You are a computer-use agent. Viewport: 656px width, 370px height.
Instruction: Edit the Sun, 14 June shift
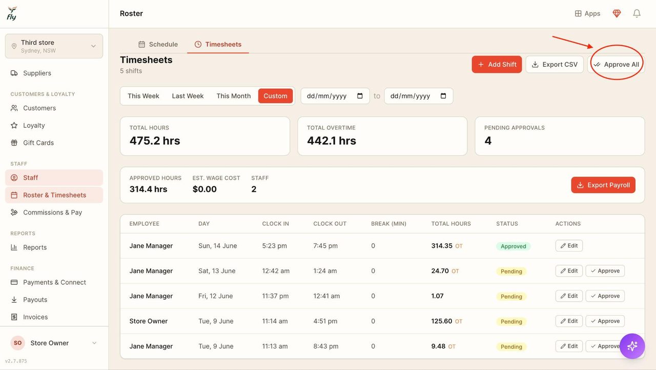click(x=569, y=246)
